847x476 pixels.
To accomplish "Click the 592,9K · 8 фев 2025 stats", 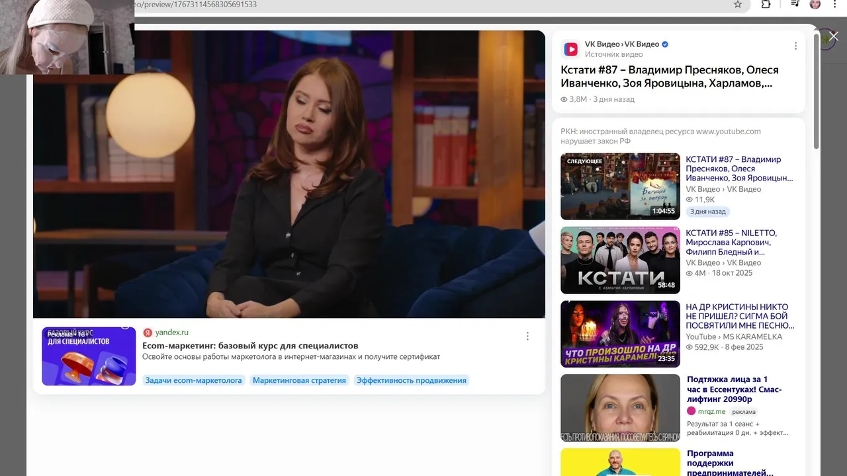I will (x=725, y=347).
